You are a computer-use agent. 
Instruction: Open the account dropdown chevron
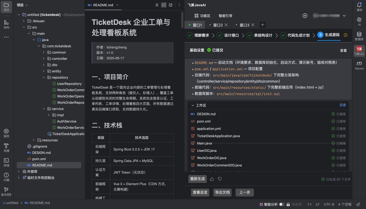click(x=344, y=16)
